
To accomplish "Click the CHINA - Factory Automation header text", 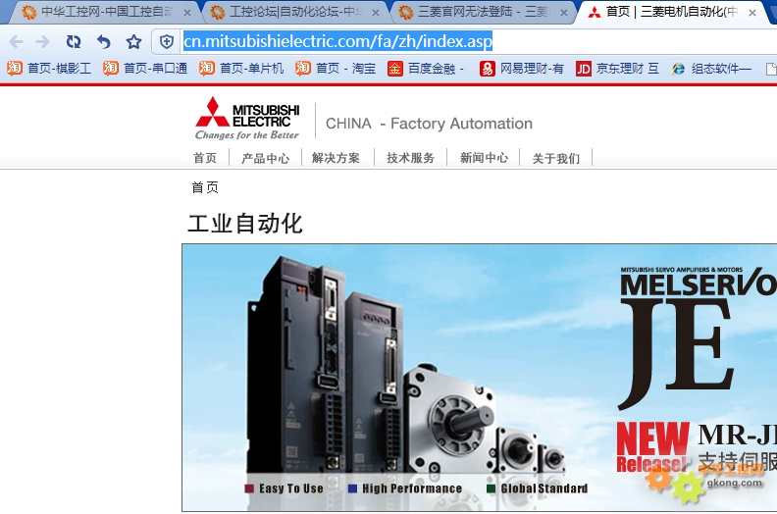I will [429, 124].
